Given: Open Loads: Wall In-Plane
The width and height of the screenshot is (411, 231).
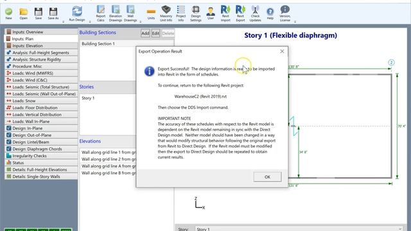Looking at the screenshot, I should [x=41, y=121].
